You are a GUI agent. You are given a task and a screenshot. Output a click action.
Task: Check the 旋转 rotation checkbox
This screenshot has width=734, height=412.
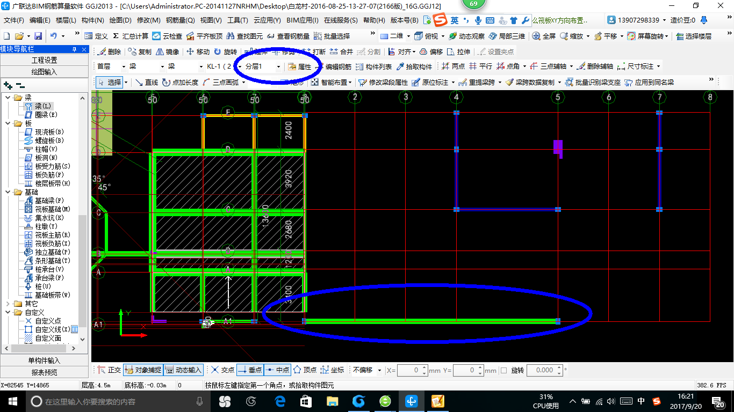point(503,370)
